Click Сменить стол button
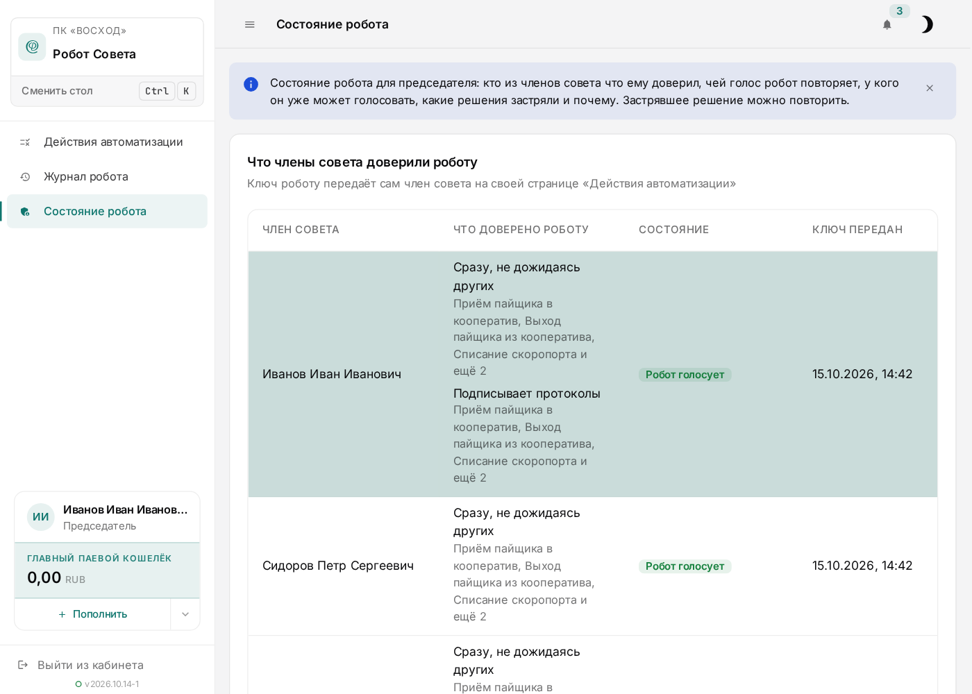This screenshot has width=972, height=694. click(x=108, y=91)
